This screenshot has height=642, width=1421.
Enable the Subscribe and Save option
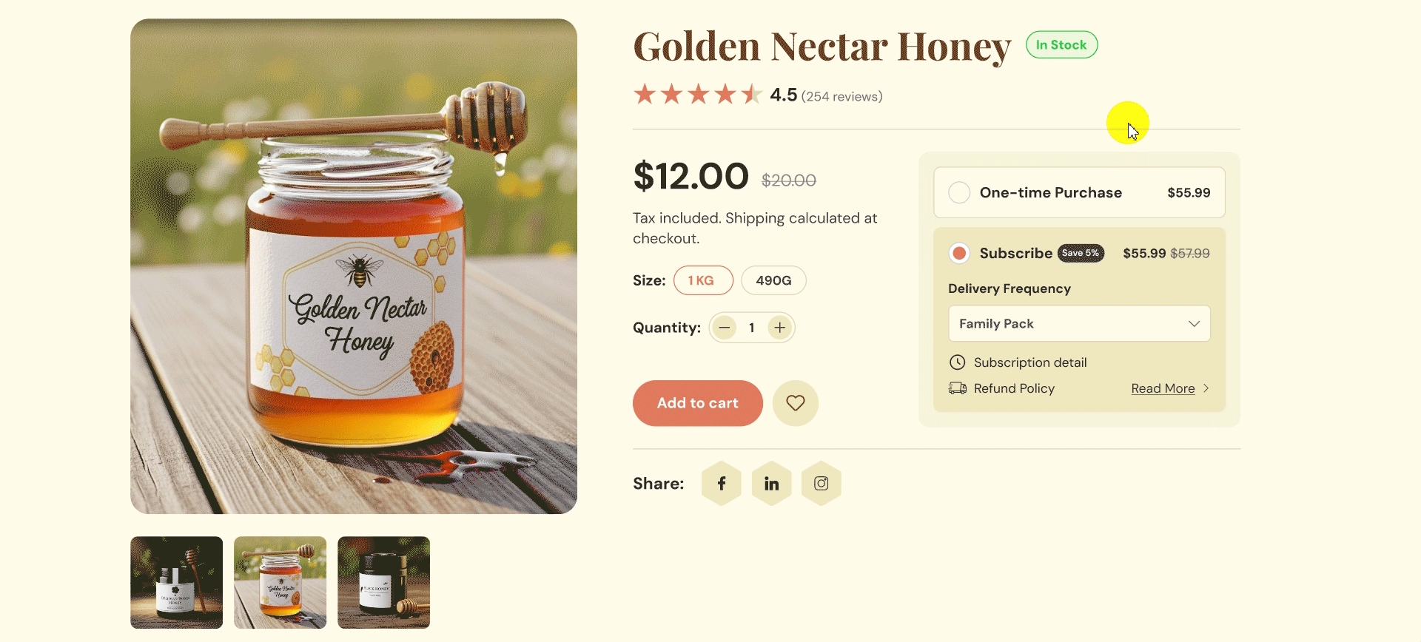click(959, 253)
